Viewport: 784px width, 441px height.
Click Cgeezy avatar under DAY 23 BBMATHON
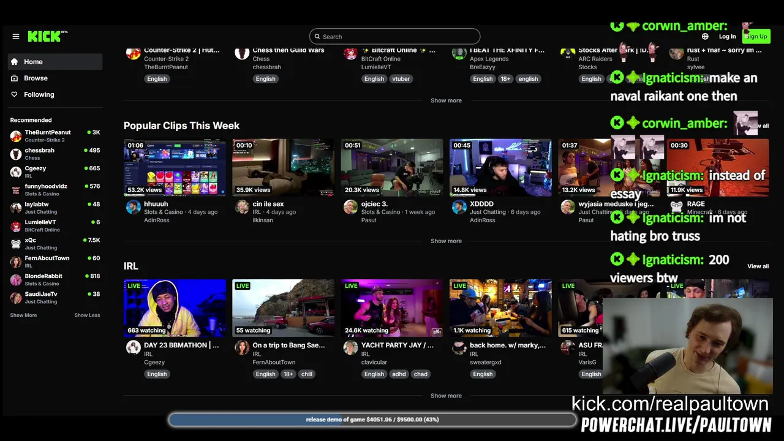pyautogui.click(x=133, y=348)
